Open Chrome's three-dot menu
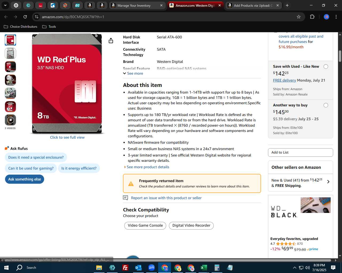Viewport: 342px width, 273px height. (336, 17)
